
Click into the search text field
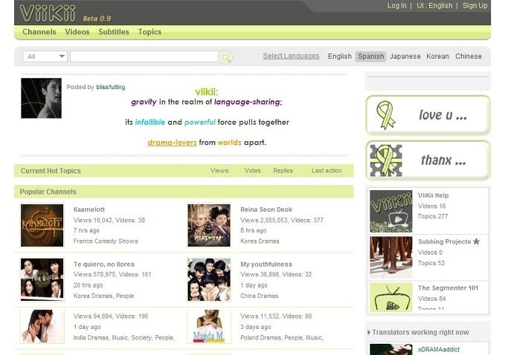(x=144, y=56)
